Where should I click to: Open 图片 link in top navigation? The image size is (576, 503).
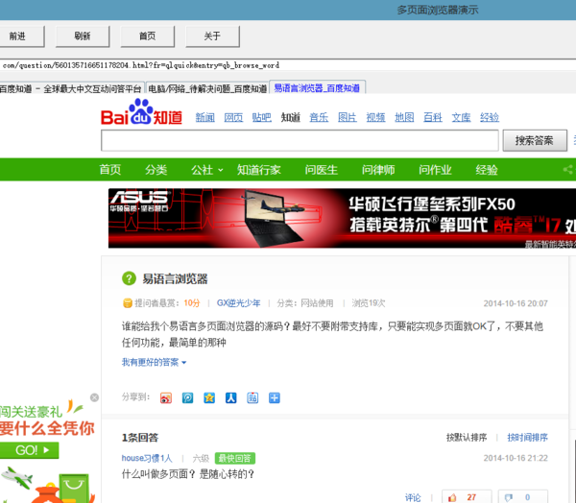348,117
